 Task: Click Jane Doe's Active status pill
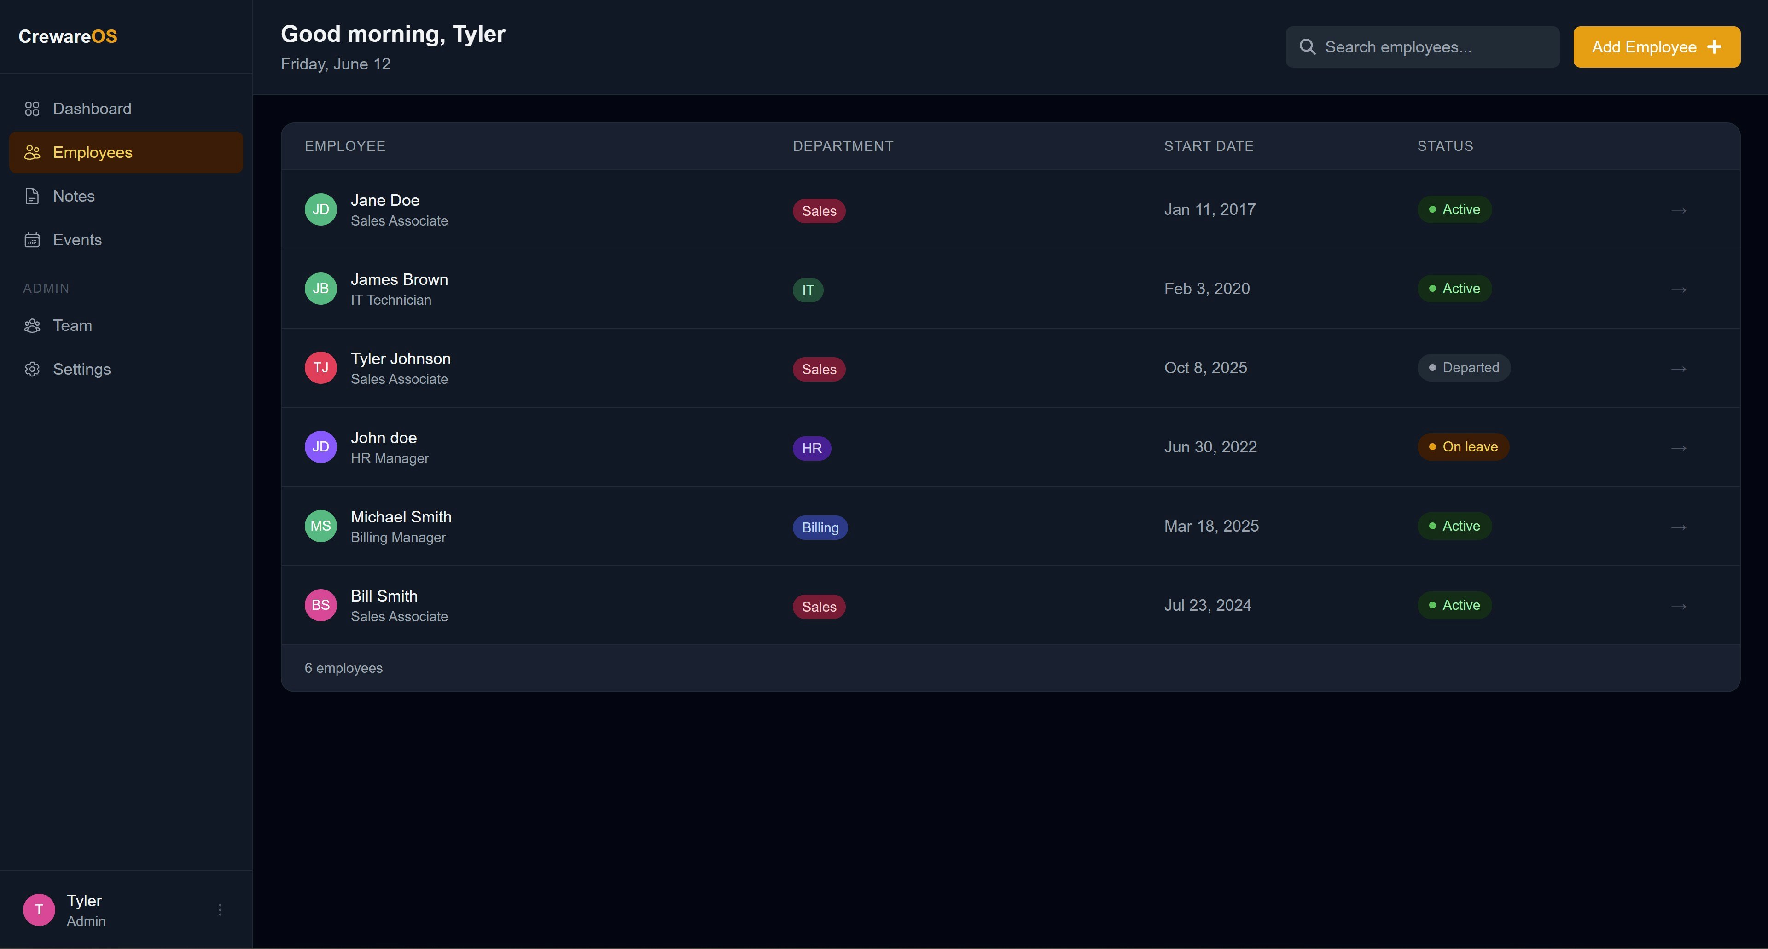coord(1454,209)
